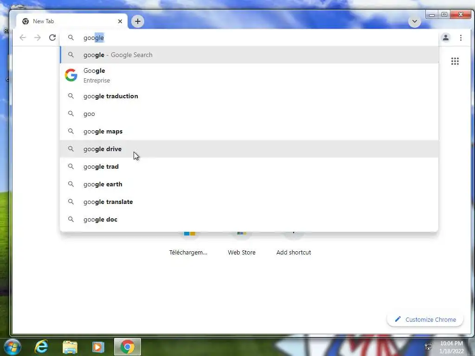
Task: Select the 'google earth' suggestion
Action: pyautogui.click(x=249, y=184)
